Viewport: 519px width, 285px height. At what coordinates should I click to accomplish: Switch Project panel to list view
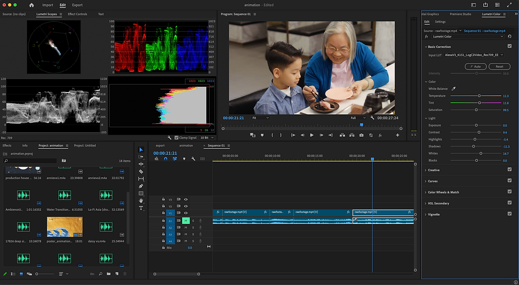13,274
